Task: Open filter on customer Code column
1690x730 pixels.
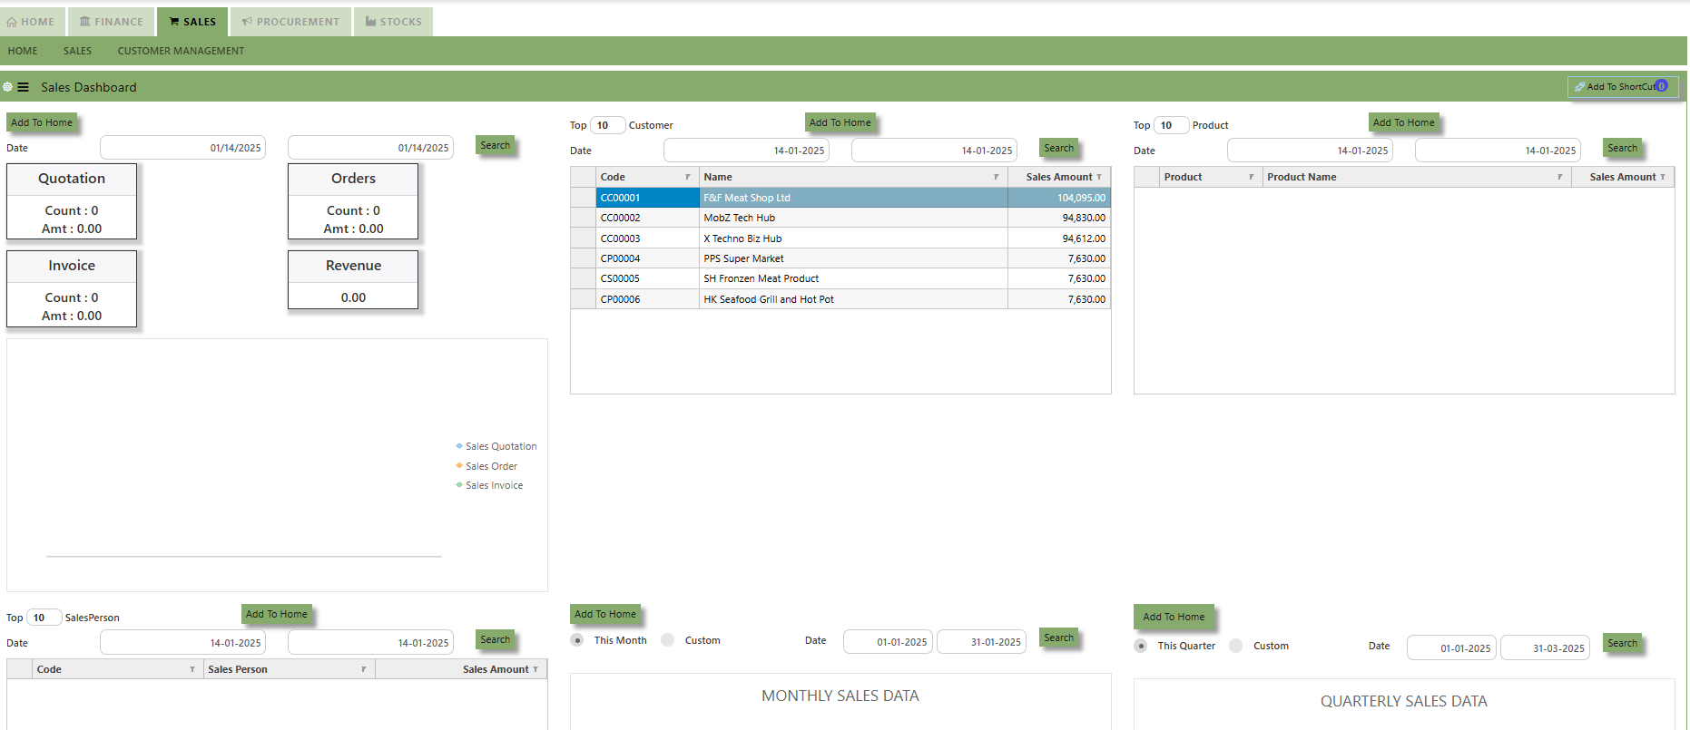Action: tap(687, 177)
